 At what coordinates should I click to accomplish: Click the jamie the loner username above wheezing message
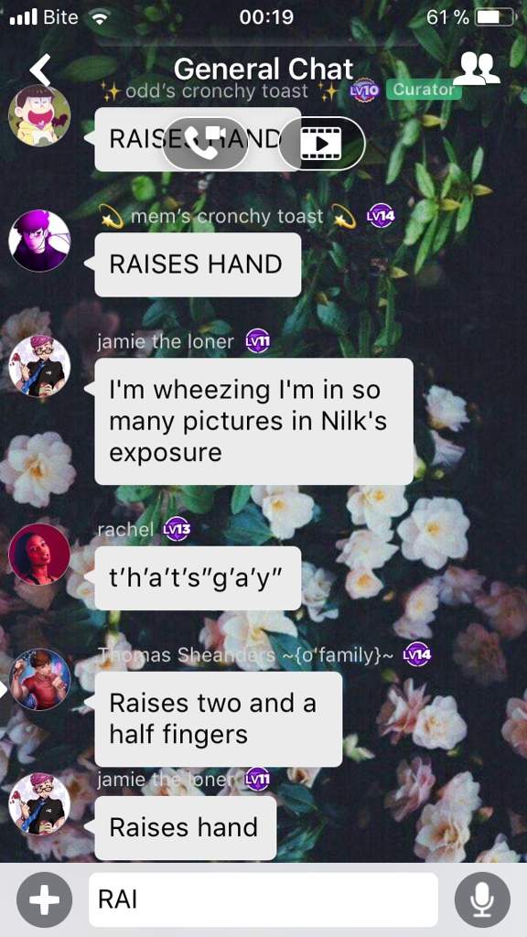click(166, 342)
